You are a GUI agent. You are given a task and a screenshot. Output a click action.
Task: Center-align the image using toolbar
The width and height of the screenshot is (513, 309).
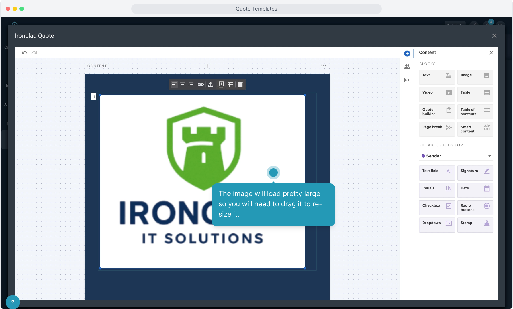coord(182,84)
